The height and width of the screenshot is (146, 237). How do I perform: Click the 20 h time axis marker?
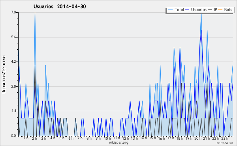(197, 139)
